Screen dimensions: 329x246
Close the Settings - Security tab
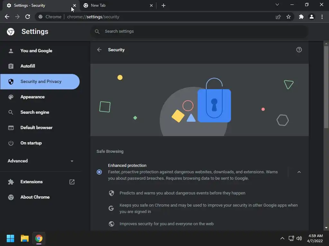coord(75,5)
